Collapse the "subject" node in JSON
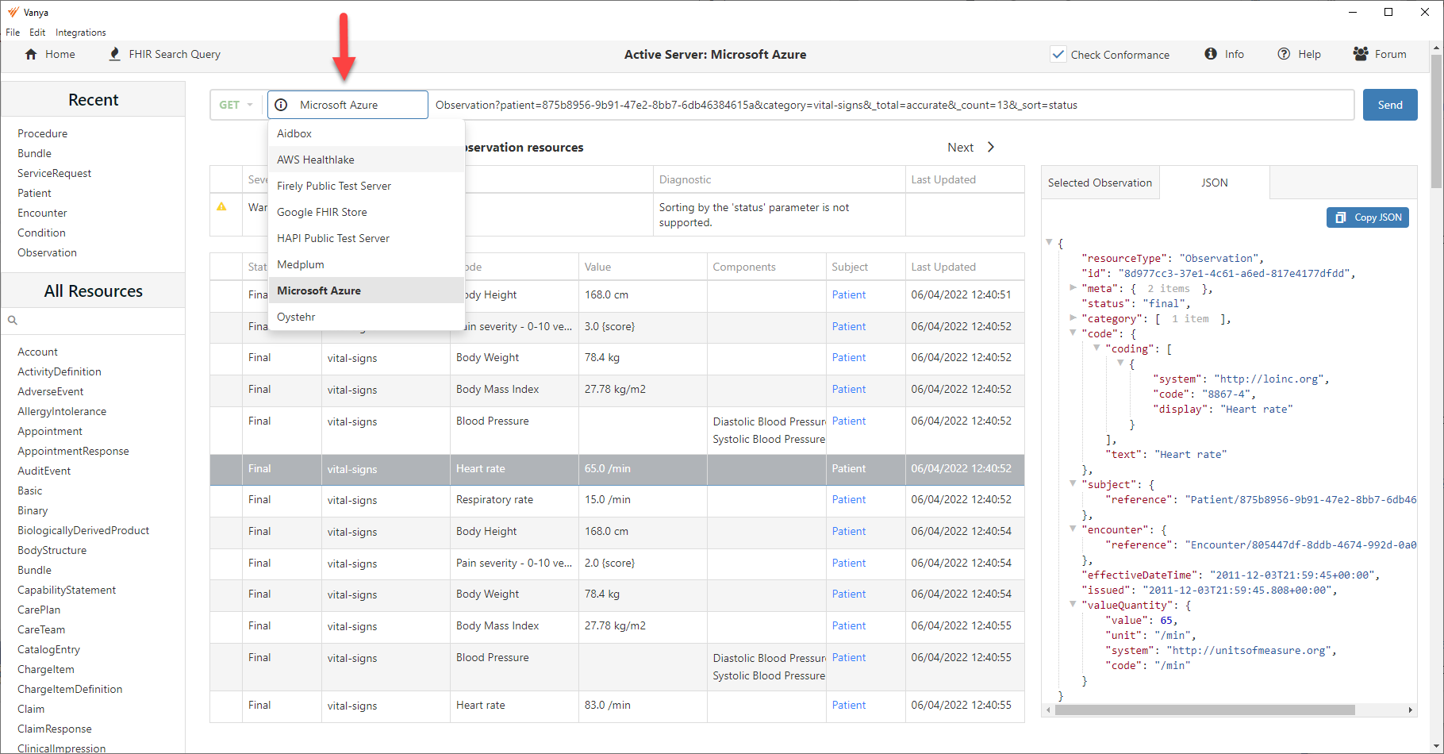This screenshot has height=754, width=1444. pos(1073,484)
